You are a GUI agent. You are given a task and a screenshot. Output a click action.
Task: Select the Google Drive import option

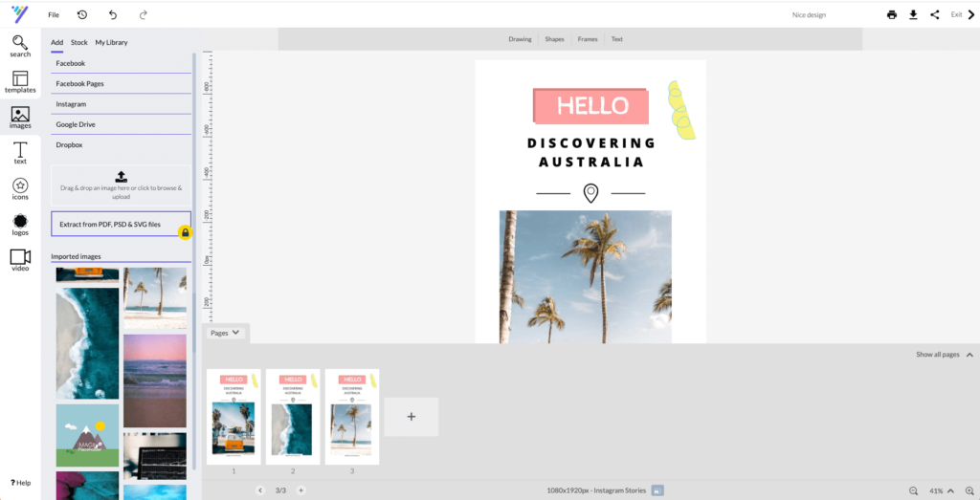(76, 124)
